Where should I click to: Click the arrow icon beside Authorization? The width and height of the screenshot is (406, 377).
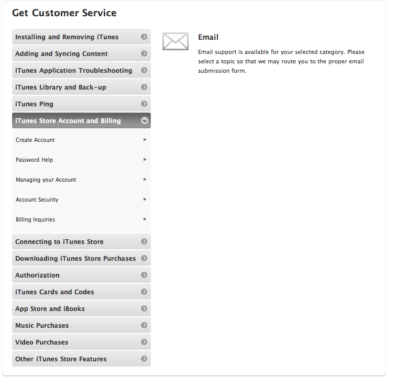tap(144, 275)
